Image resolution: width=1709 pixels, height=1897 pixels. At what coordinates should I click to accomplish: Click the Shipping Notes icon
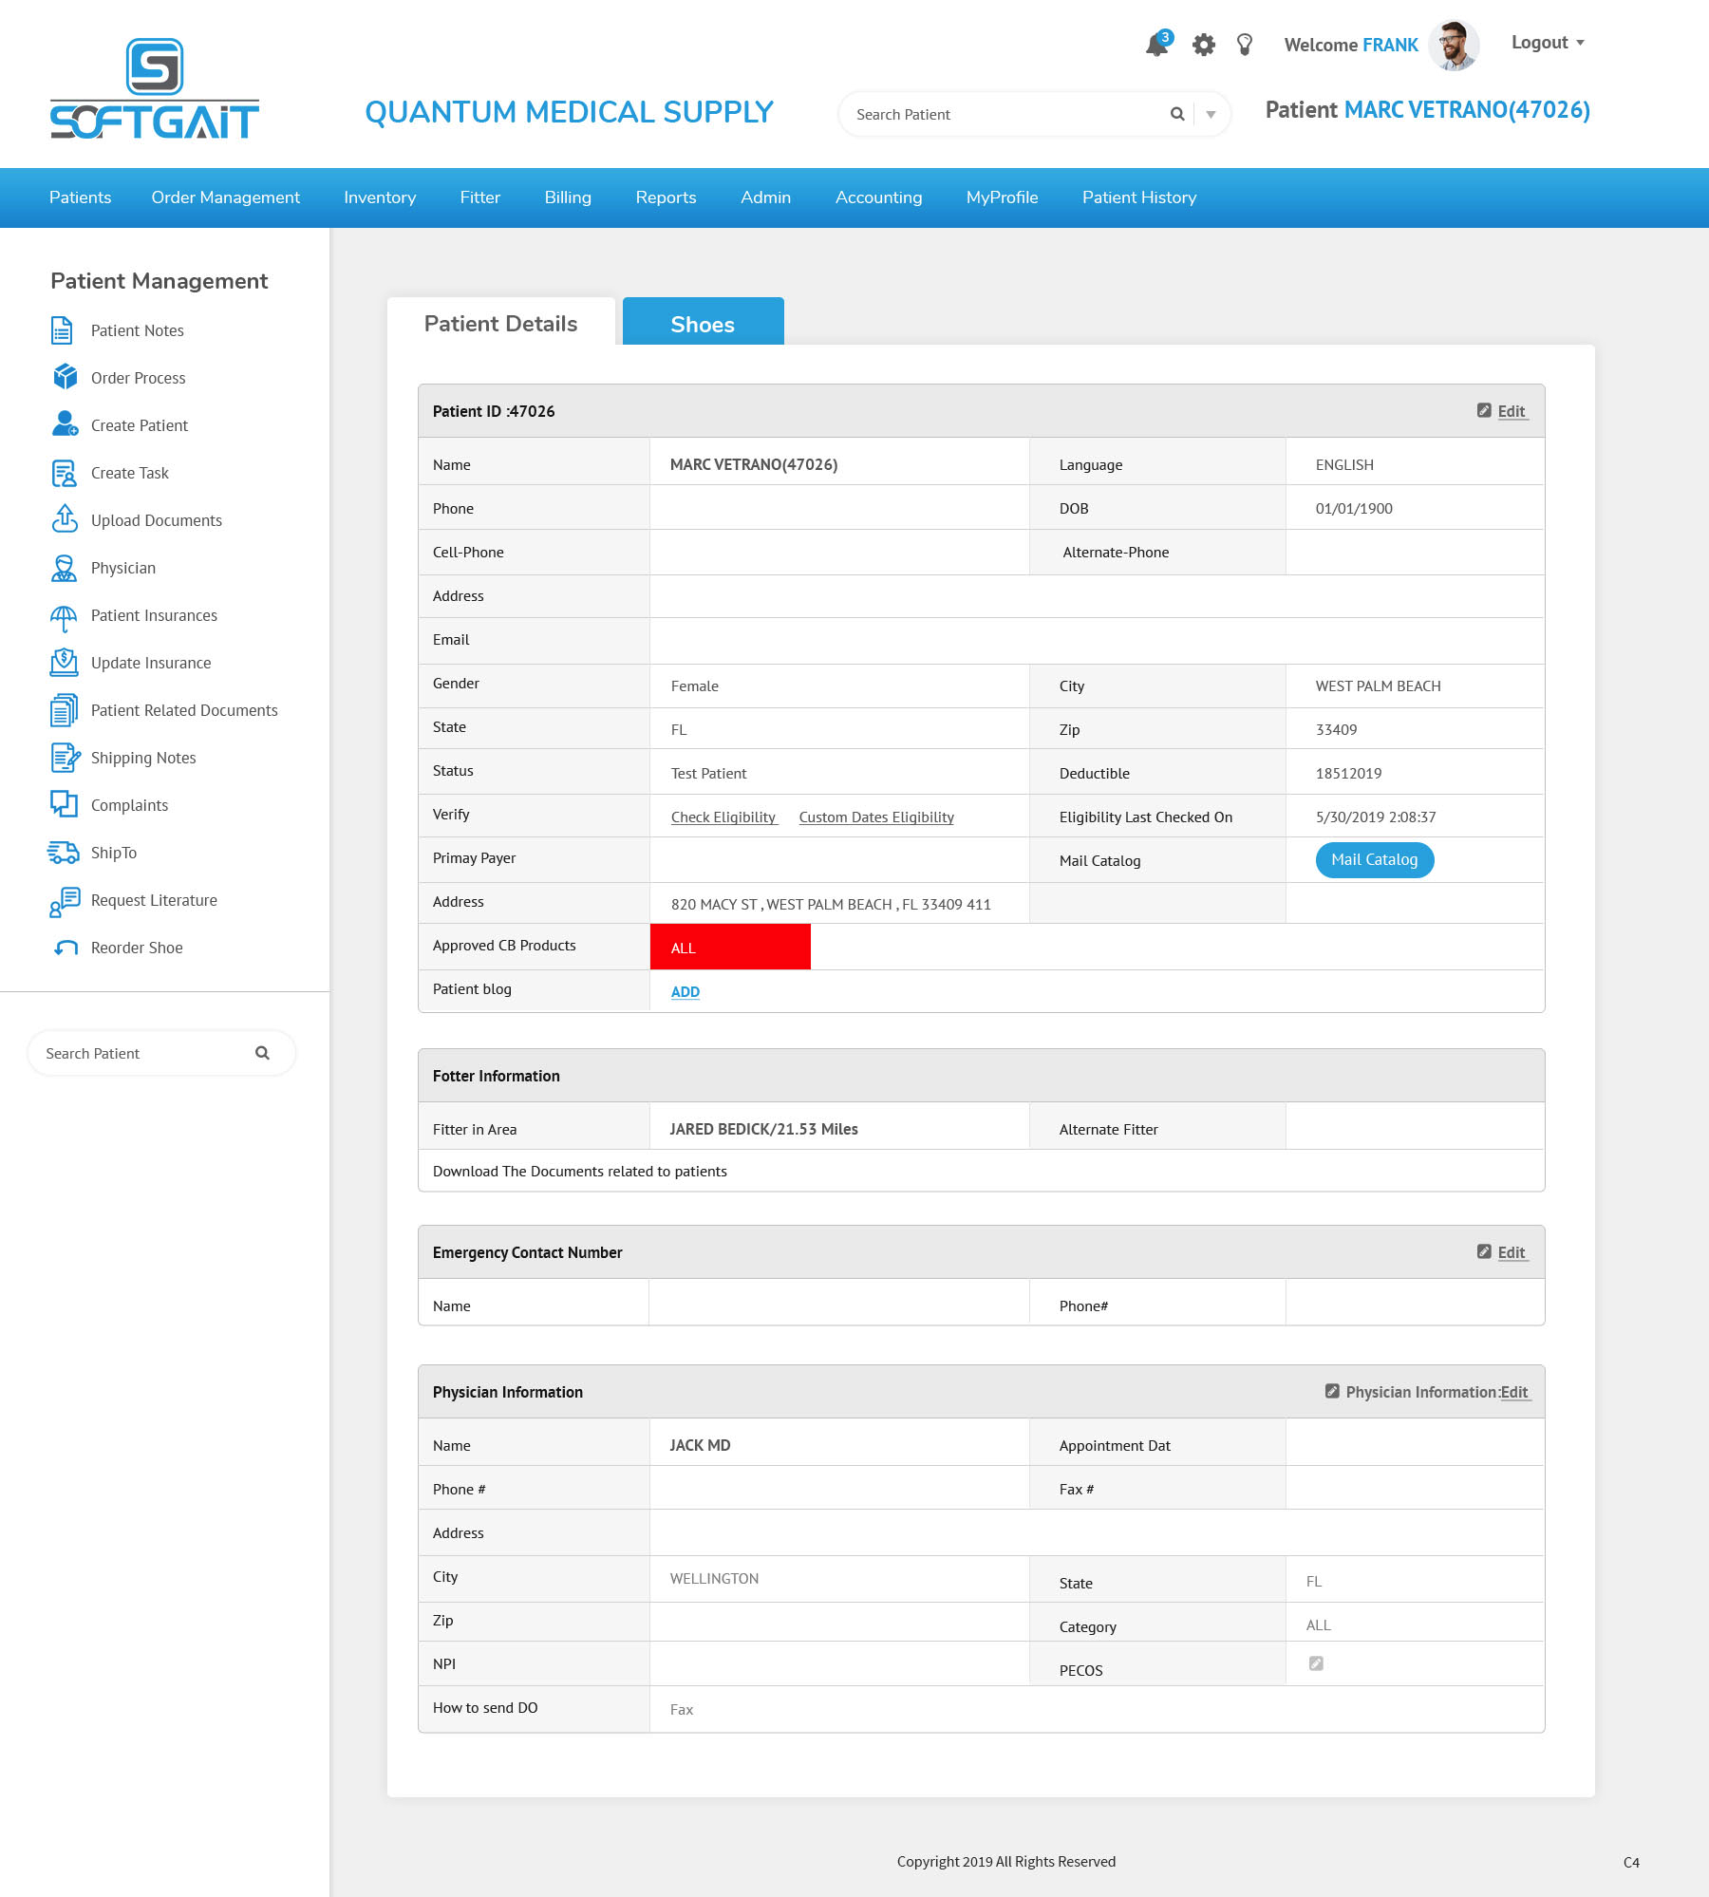click(x=66, y=757)
